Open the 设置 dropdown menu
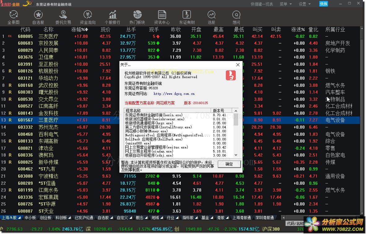Screen dimensions: 366x234 coord(305,4)
